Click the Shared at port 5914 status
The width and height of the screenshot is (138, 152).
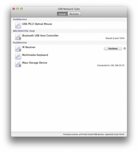click(x=115, y=38)
